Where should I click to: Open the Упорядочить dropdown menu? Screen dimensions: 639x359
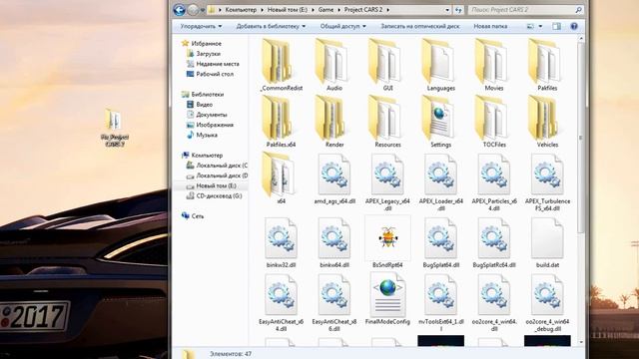click(x=201, y=26)
